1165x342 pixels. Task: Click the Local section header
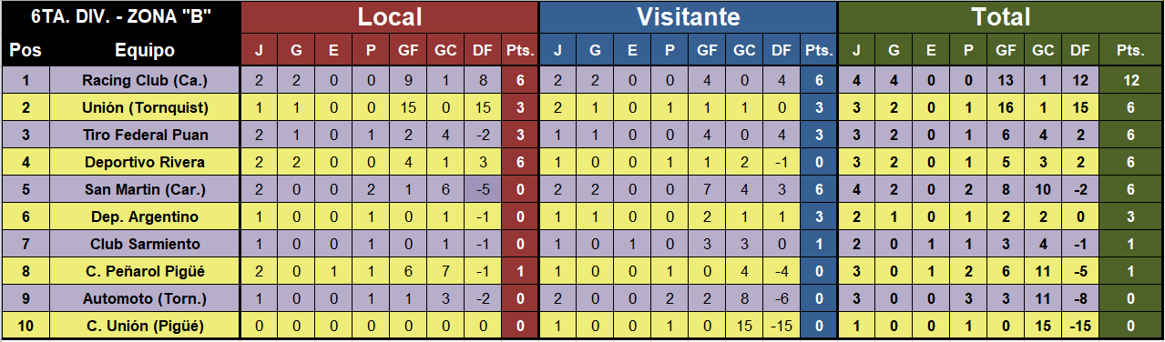coord(390,16)
